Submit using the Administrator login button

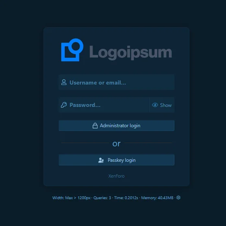pos(117,126)
